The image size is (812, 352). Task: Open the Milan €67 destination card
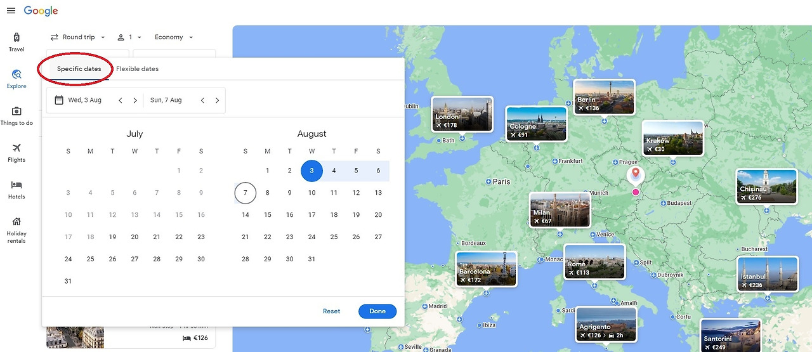(560, 210)
